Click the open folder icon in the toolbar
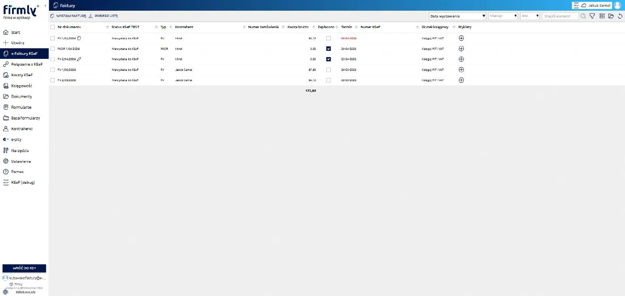 click(611, 16)
